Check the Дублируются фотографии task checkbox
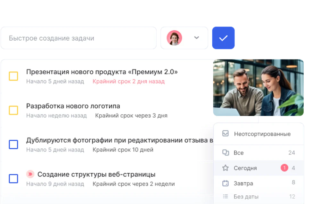Screen dimensions: 328x204 [x=13, y=144]
